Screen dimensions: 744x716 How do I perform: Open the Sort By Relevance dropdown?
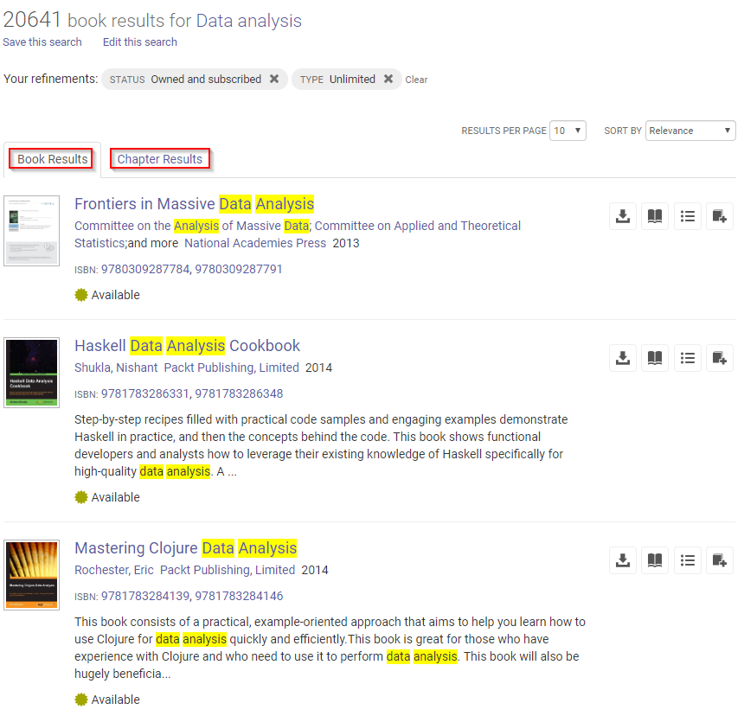tap(690, 131)
